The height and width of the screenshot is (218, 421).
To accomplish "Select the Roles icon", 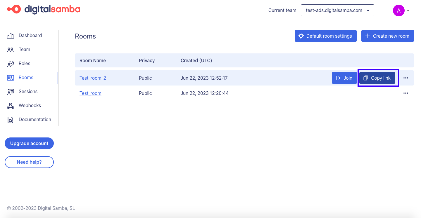I will [11, 63].
